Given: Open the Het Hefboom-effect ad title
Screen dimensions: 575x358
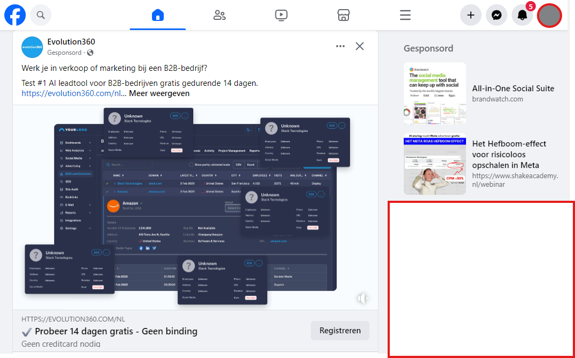Looking at the screenshot, I should click(510, 154).
